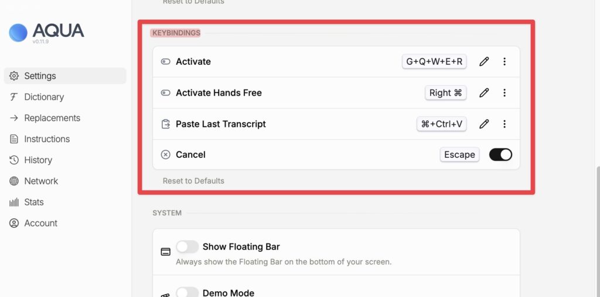Viewport: 600px width, 297px height.
Task: Disable the Cancel Escape keybinding toggle
Action: click(500, 154)
